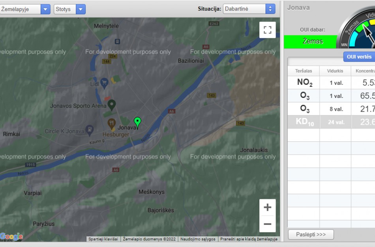Zoom out on the map

pyautogui.click(x=267, y=224)
